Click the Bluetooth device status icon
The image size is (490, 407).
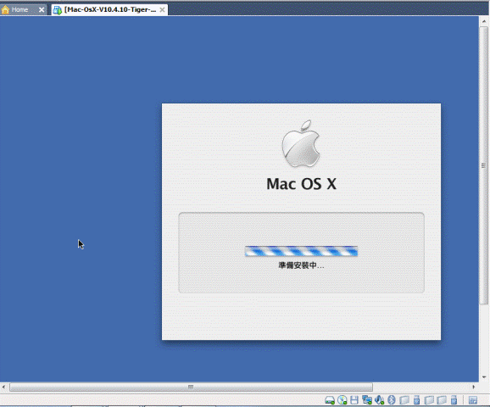pos(392,400)
